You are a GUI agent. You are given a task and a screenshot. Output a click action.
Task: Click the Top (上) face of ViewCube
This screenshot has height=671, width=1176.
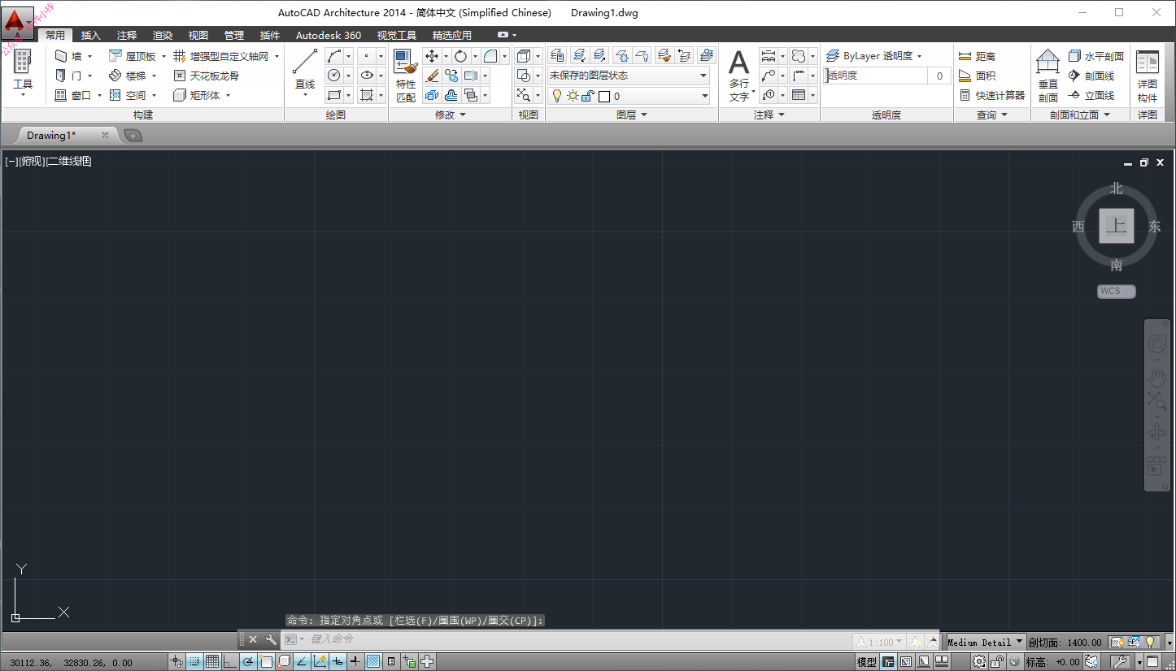(1117, 226)
